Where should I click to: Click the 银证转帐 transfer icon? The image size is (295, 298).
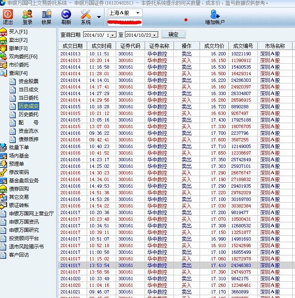point(3,205)
